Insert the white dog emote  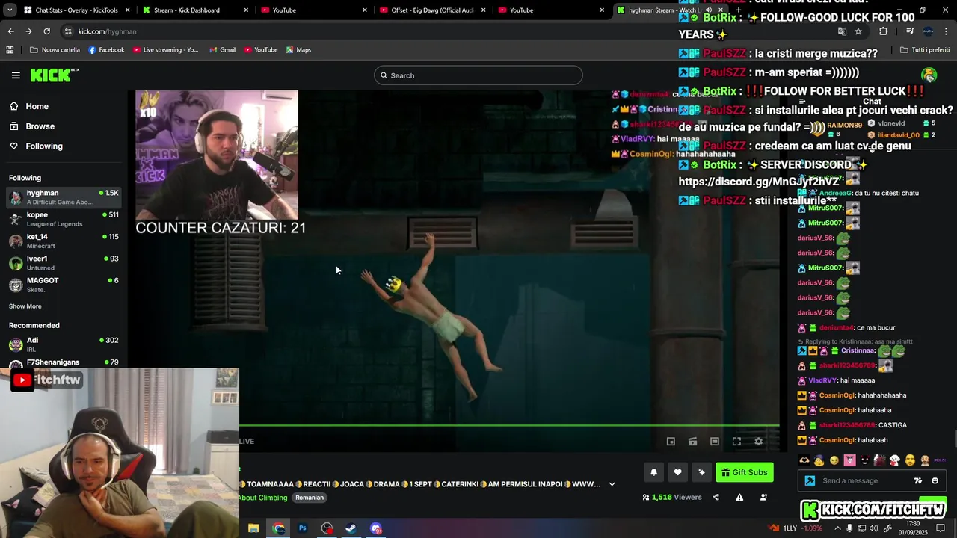tap(894, 460)
